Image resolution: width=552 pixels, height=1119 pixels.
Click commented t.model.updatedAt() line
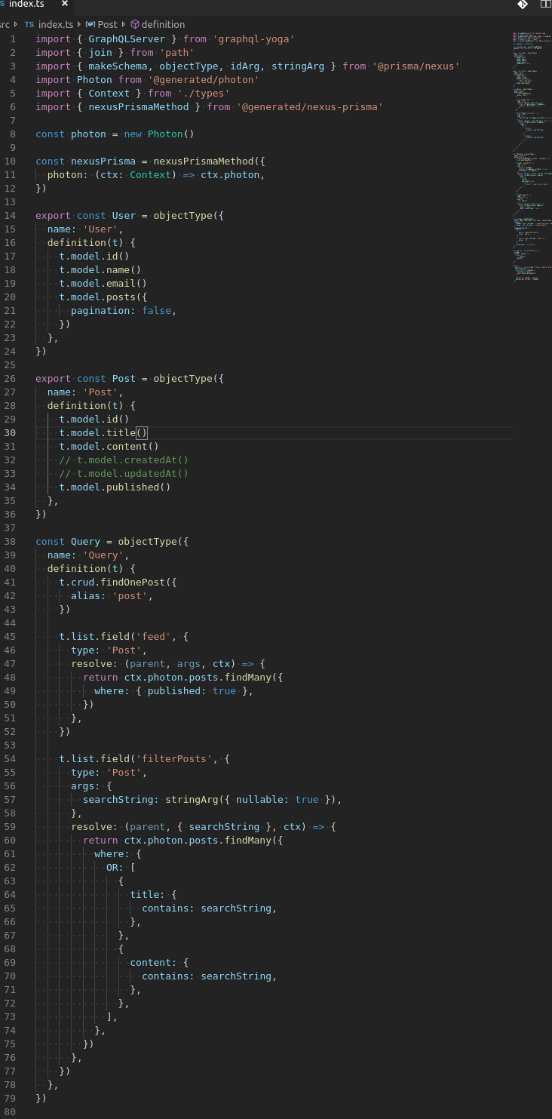[x=124, y=474]
